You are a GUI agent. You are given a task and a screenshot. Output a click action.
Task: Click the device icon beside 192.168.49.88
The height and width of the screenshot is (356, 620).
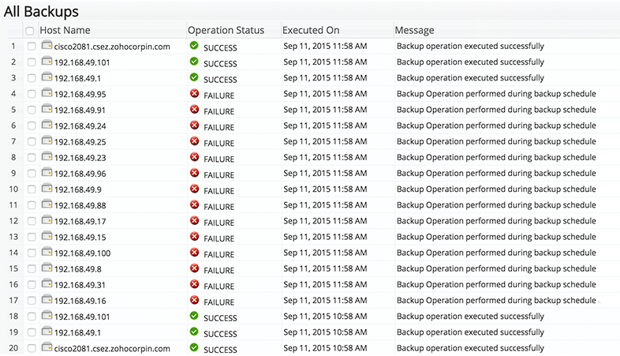(47, 205)
